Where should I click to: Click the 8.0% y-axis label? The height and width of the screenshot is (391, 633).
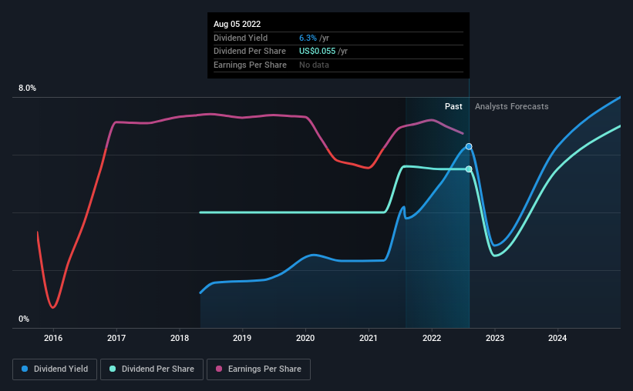[28, 89]
